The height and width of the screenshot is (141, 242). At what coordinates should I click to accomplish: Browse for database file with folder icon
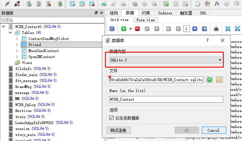(x=219, y=80)
